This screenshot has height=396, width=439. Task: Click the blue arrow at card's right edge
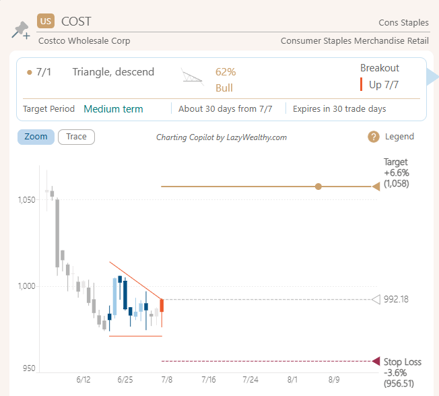pos(433,78)
